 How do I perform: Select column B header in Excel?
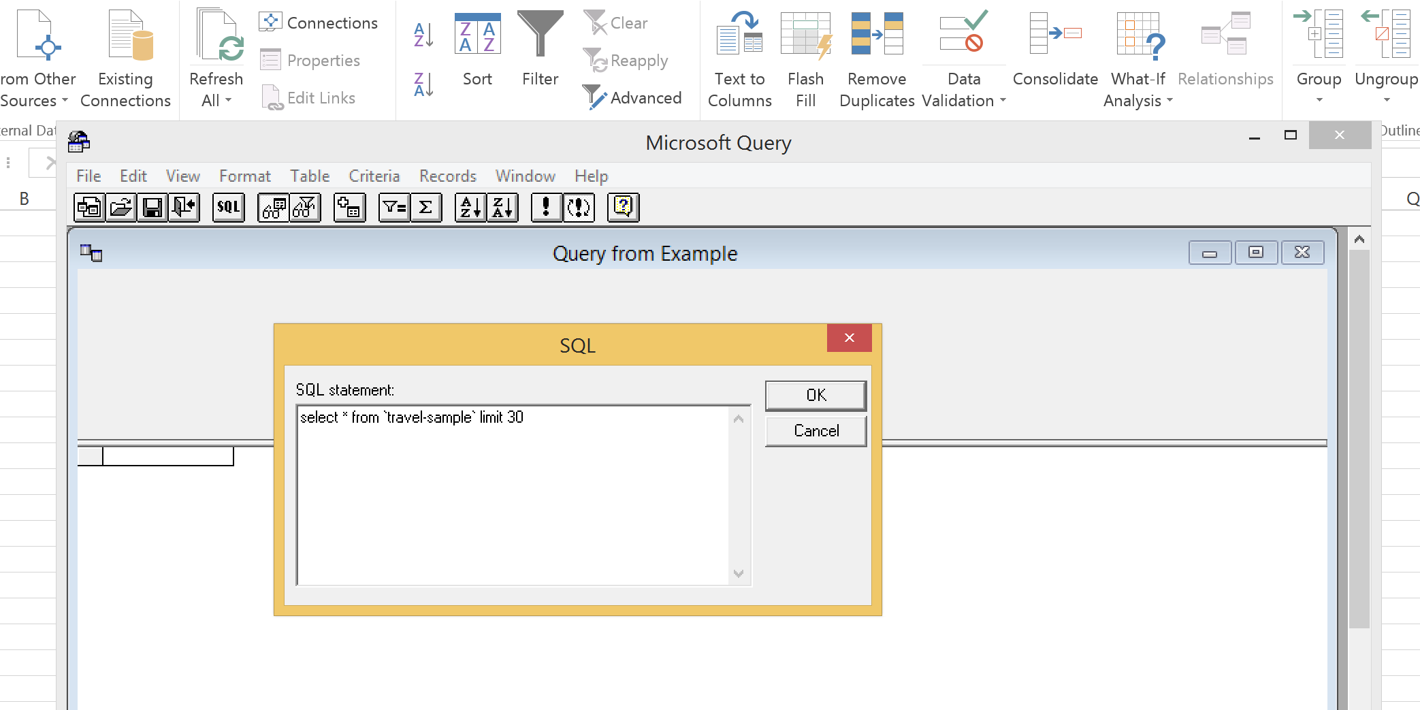click(x=24, y=199)
